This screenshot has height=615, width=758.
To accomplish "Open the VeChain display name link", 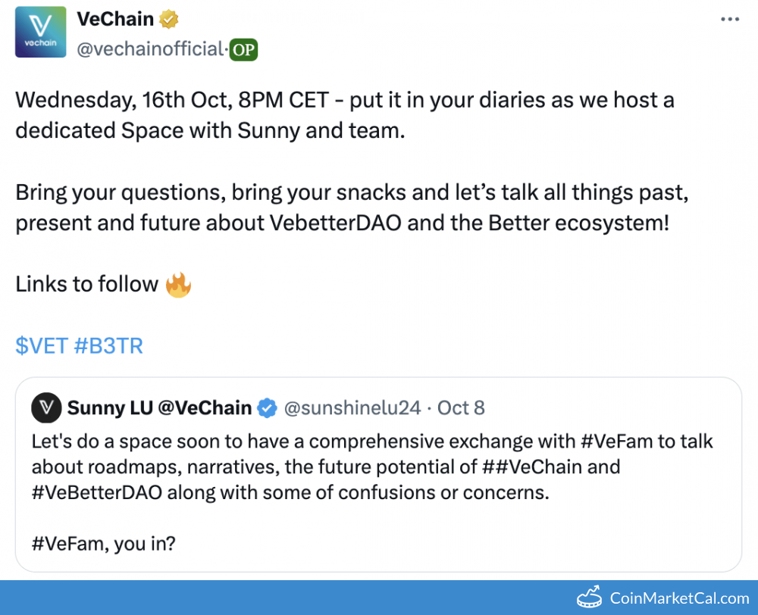I will [x=115, y=18].
